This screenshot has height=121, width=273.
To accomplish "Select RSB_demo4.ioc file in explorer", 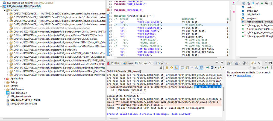I will [19, 92].
